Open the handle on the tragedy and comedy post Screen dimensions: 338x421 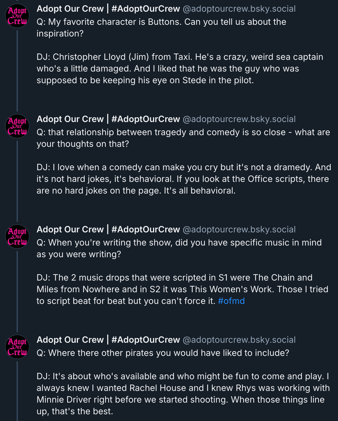coord(239,119)
